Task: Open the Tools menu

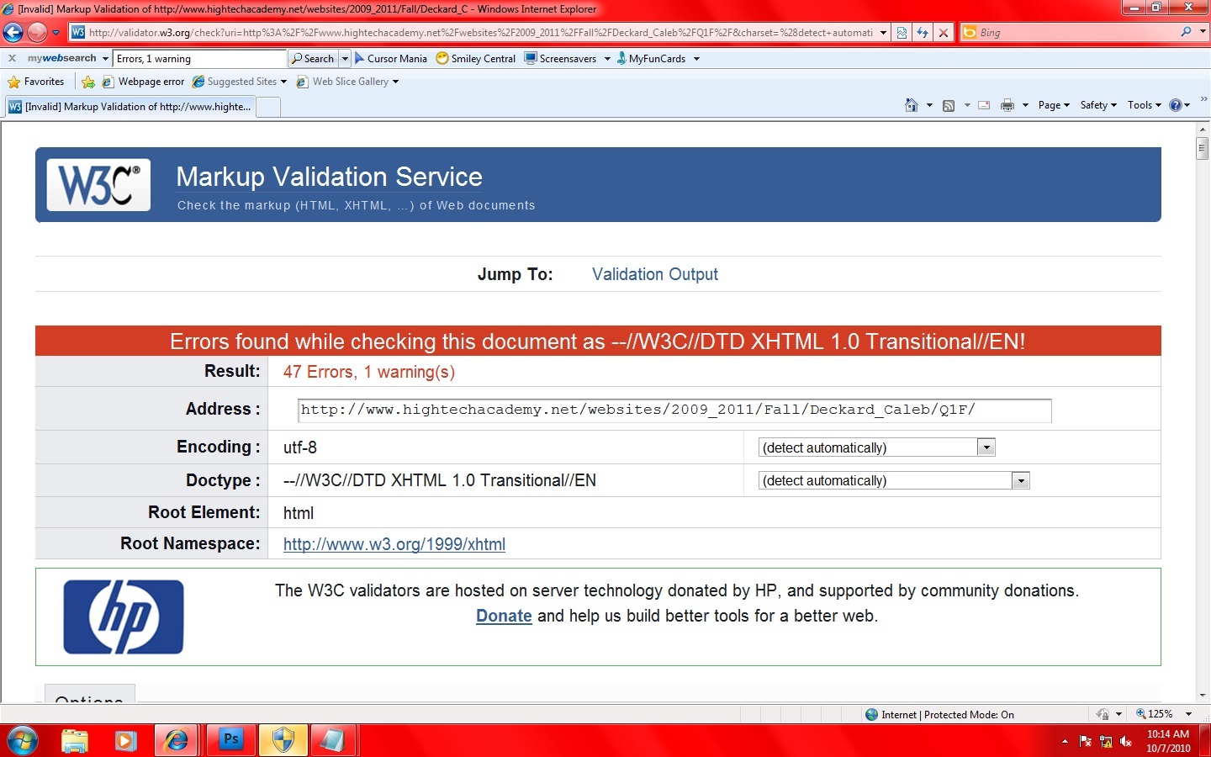Action: pos(1144,105)
